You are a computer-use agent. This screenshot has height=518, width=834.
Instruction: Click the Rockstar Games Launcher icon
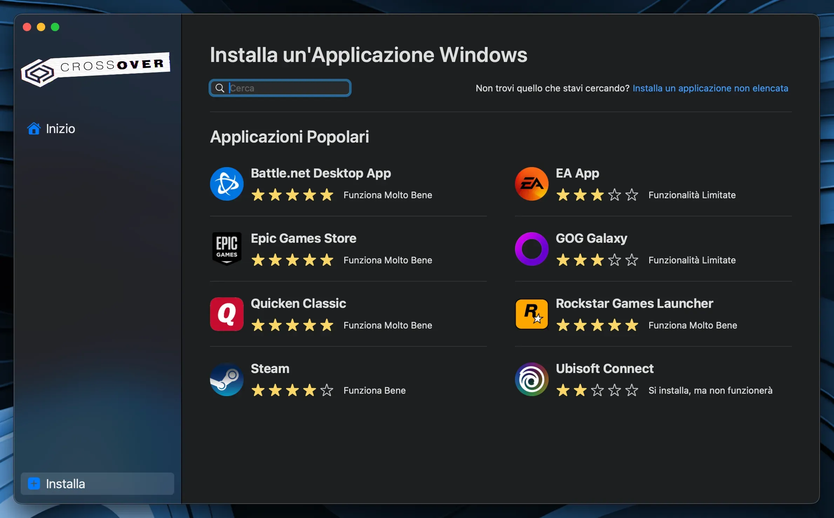point(531,314)
